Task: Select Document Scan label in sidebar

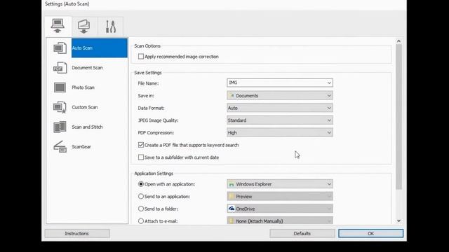Action: point(87,68)
